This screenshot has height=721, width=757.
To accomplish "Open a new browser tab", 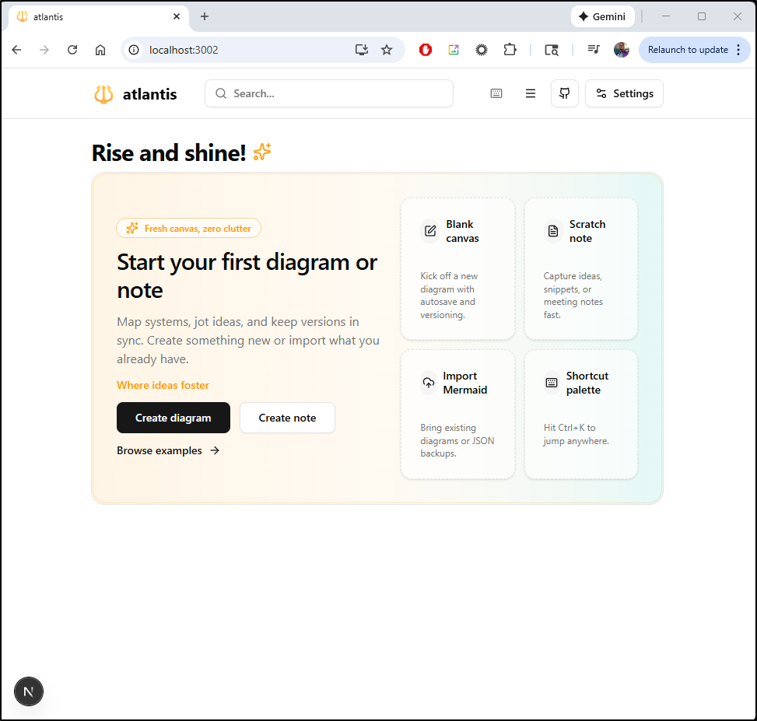I will click(205, 16).
